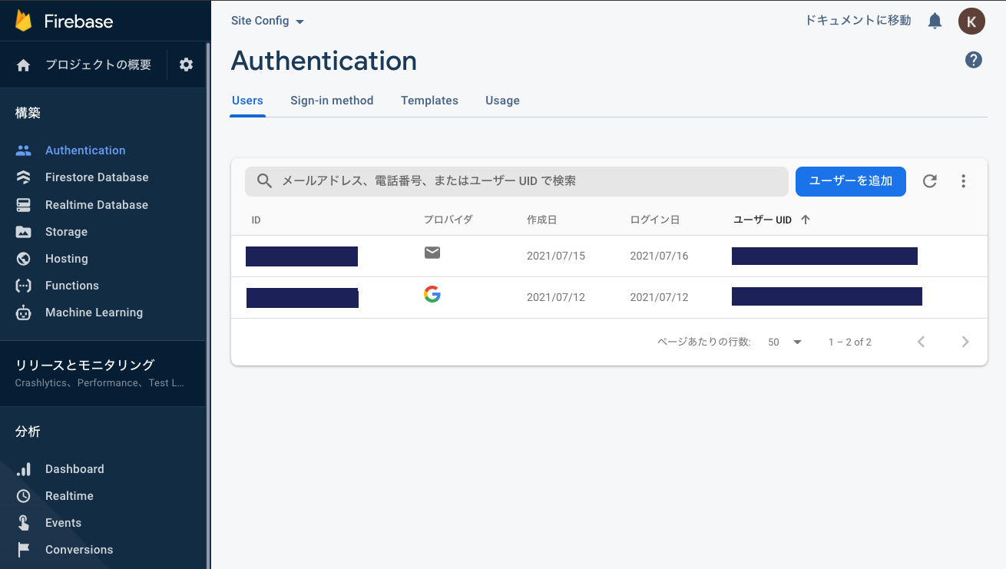Switch to the Templates tab
The image size is (1006, 569).
click(x=429, y=101)
